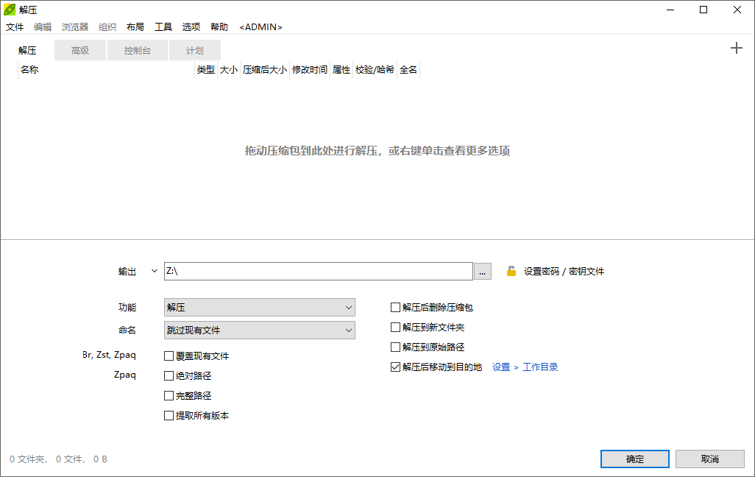The height and width of the screenshot is (477, 755).
Task: Enable the 覆盖现有文件 checkbox
Action: coord(168,356)
